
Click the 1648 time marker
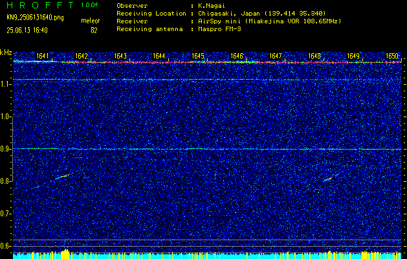314,56
